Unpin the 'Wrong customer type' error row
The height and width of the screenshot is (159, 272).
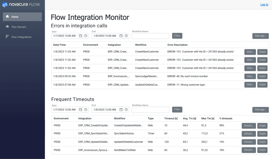pyautogui.click(x=262, y=84)
